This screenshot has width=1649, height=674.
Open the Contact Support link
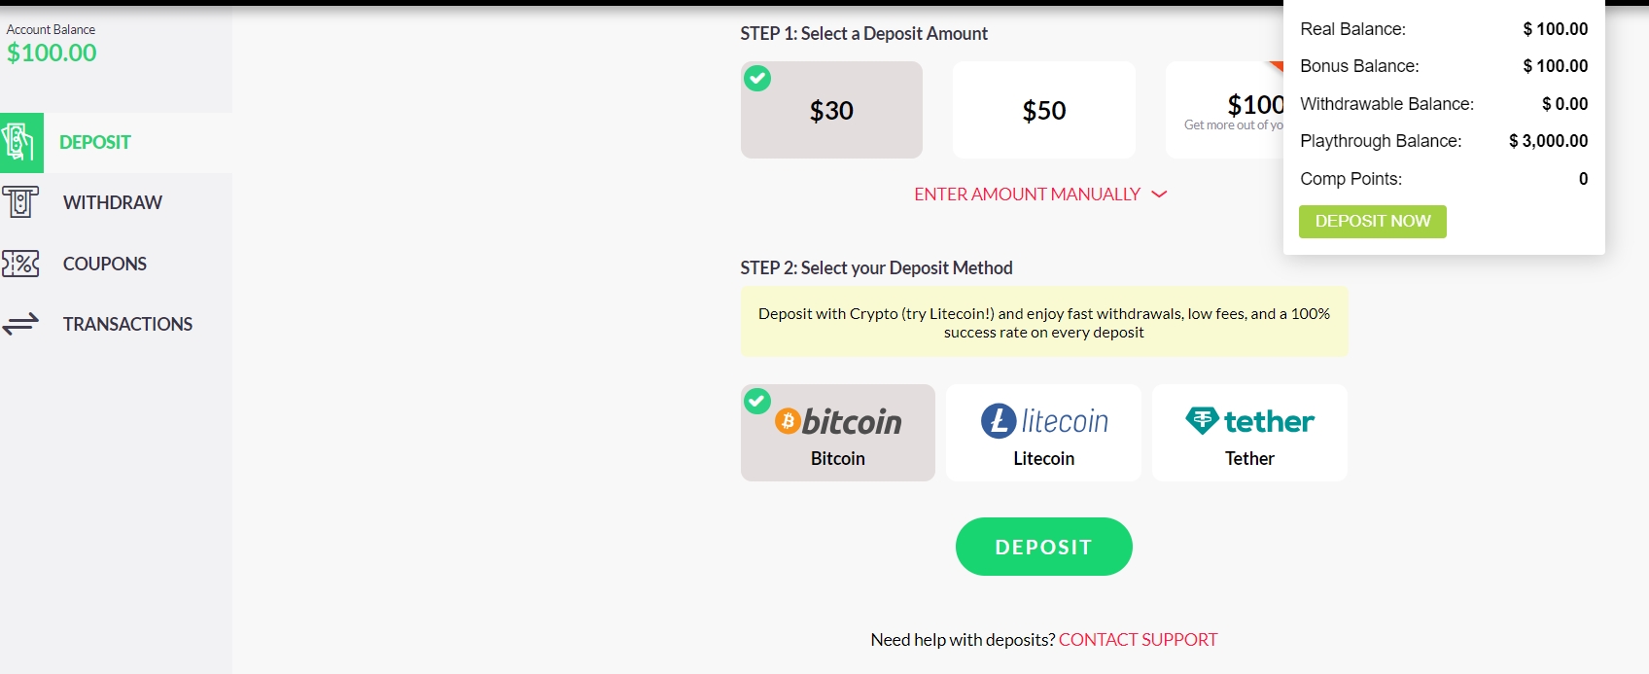click(x=1138, y=640)
